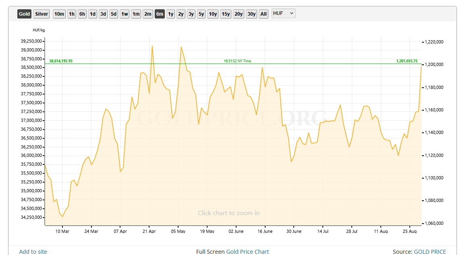The height and width of the screenshot is (255, 461).
Task: Click the Add to site link
Action: tap(33, 251)
